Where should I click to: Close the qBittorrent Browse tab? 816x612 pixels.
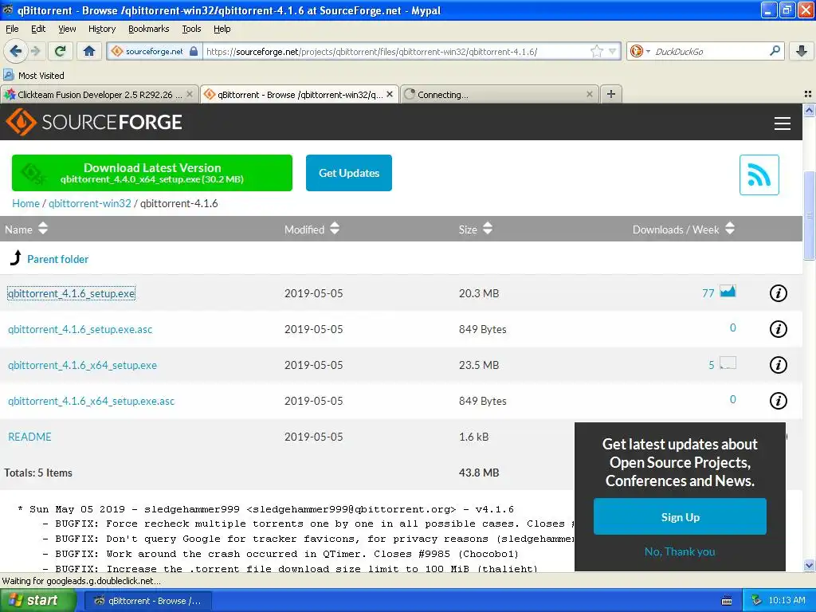tap(389, 94)
